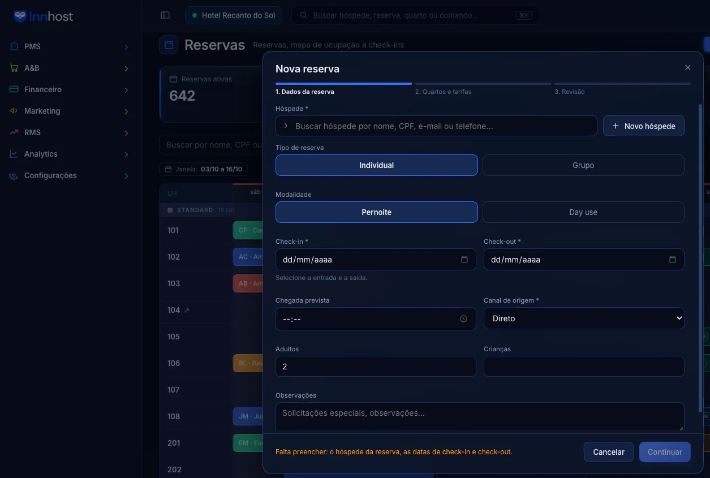Select Individual reservation type
The height and width of the screenshot is (478, 710).
point(377,165)
